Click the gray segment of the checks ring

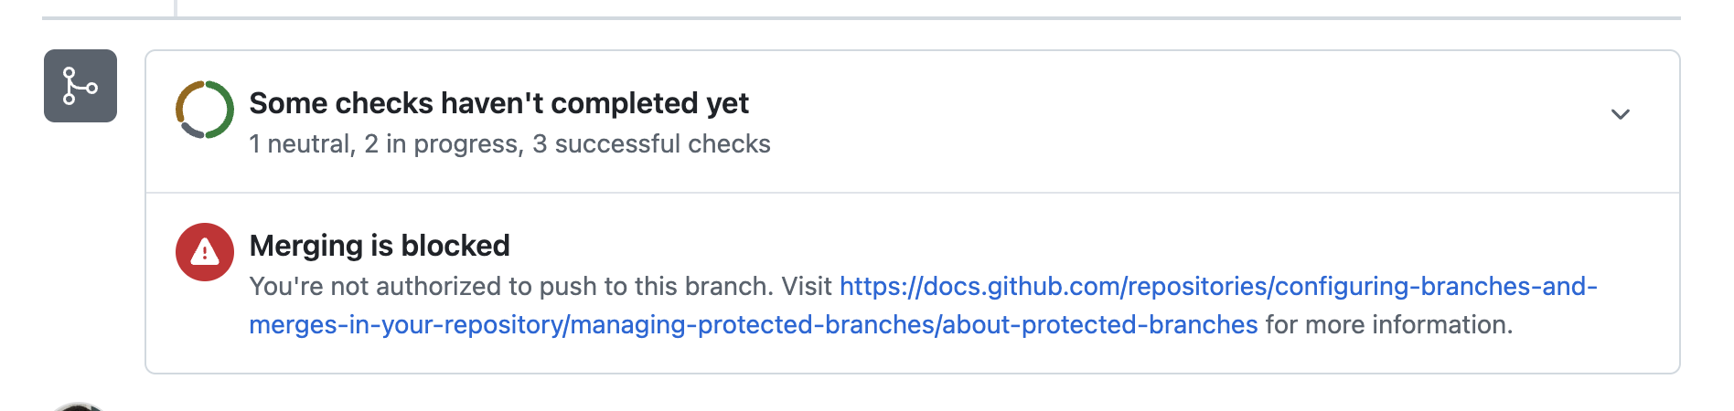click(x=192, y=132)
